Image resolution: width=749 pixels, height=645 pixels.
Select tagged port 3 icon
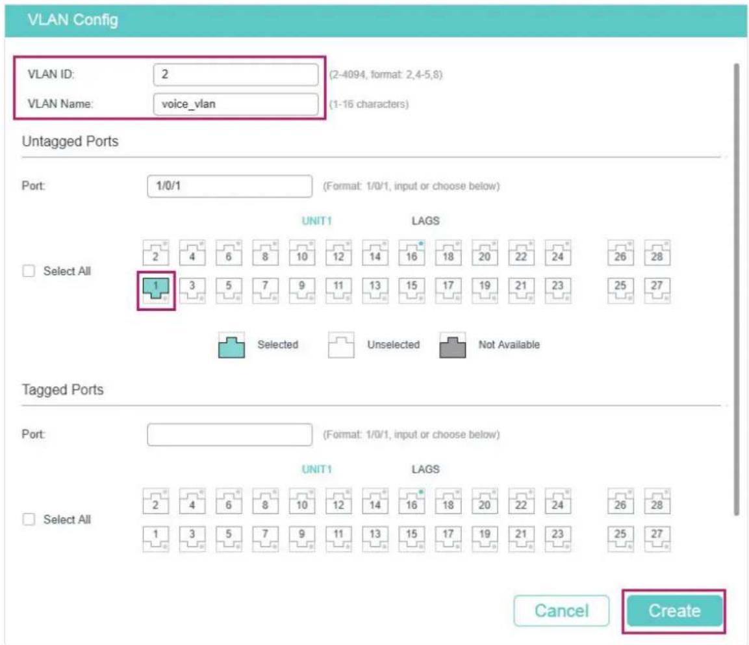point(192,538)
